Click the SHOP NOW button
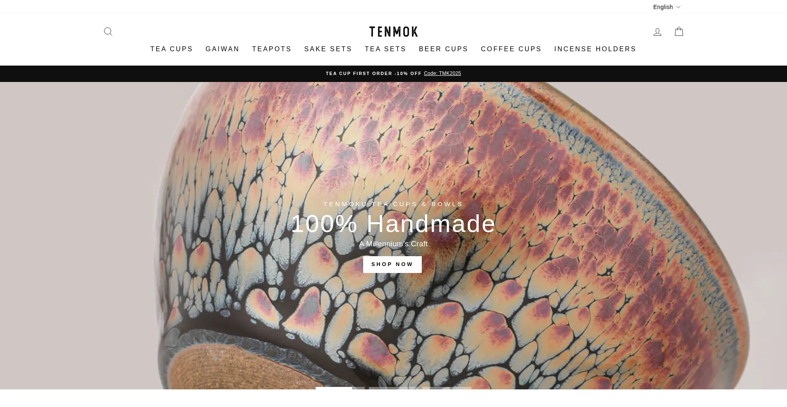787x407 pixels. pyautogui.click(x=392, y=264)
